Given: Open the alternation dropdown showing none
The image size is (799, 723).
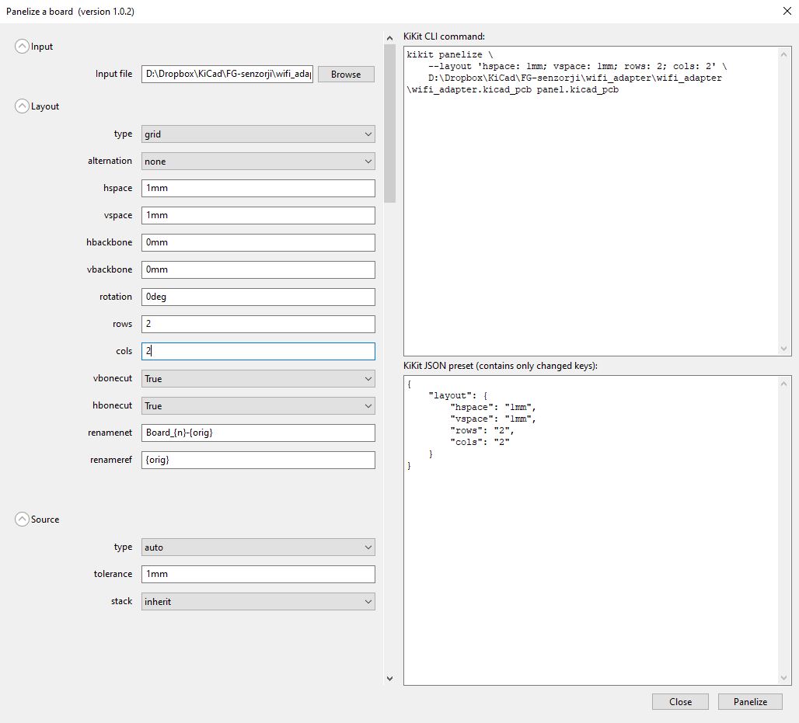Looking at the screenshot, I should [258, 162].
